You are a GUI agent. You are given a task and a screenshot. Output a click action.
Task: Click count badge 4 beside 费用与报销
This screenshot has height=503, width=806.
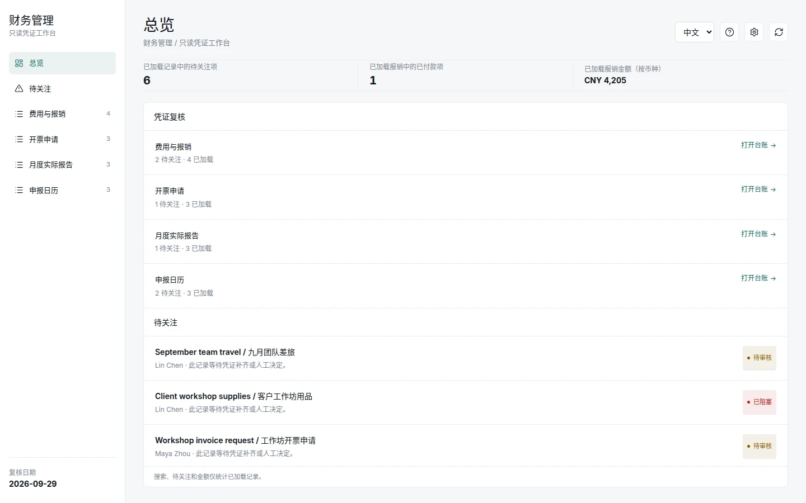(x=109, y=114)
